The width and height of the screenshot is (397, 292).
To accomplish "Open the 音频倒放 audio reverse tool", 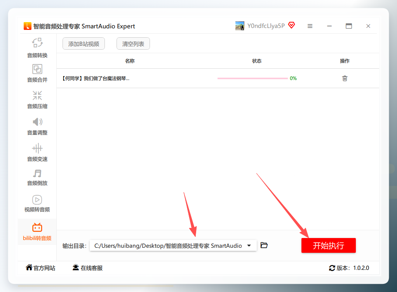I will click(37, 177).
